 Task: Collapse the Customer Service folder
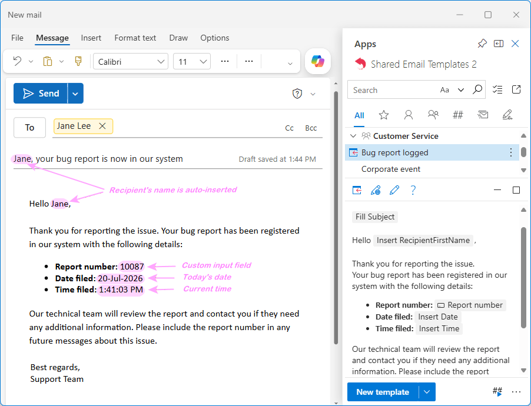point(353,136)
